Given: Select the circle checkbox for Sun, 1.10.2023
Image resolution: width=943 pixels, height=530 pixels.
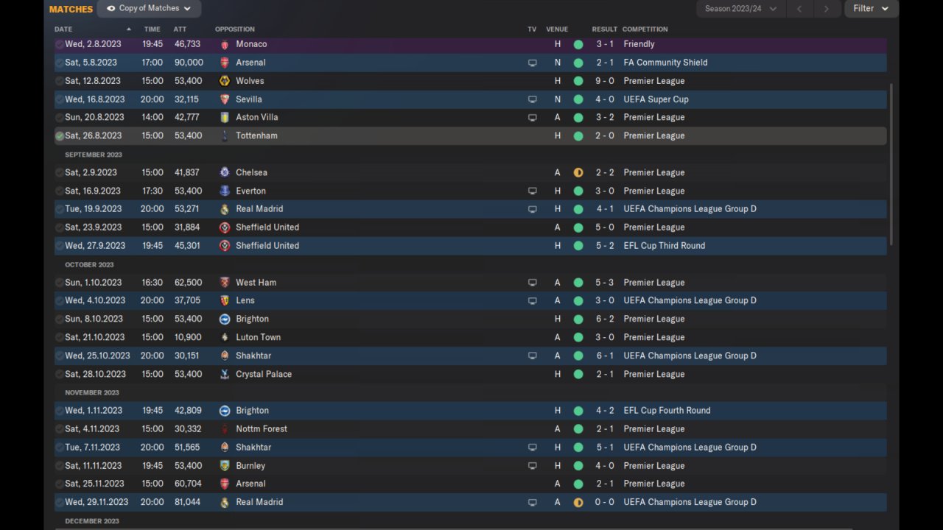Looking at the screenshot, I should 60,283.
